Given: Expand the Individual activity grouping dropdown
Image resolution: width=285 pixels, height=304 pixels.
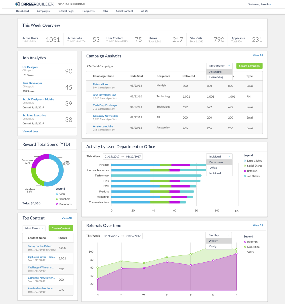Looking at the screenshot, I should coord(219,156).
